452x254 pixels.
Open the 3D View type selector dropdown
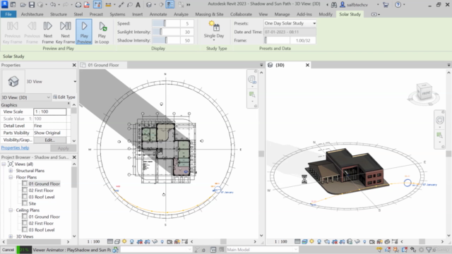75,82
